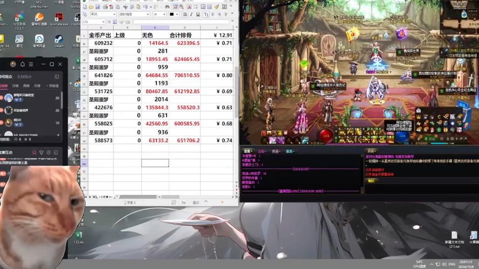The height and width of the screenshot is (269, 479).
Task: Expand the first toolbar row overflow chevron
Action: 231,5
